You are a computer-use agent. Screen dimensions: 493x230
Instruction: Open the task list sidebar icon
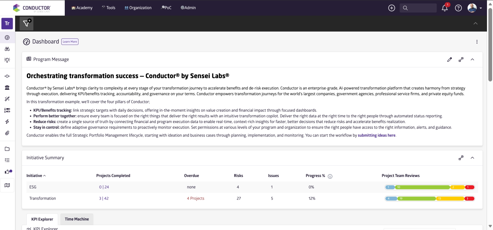[x=7, y=110]
